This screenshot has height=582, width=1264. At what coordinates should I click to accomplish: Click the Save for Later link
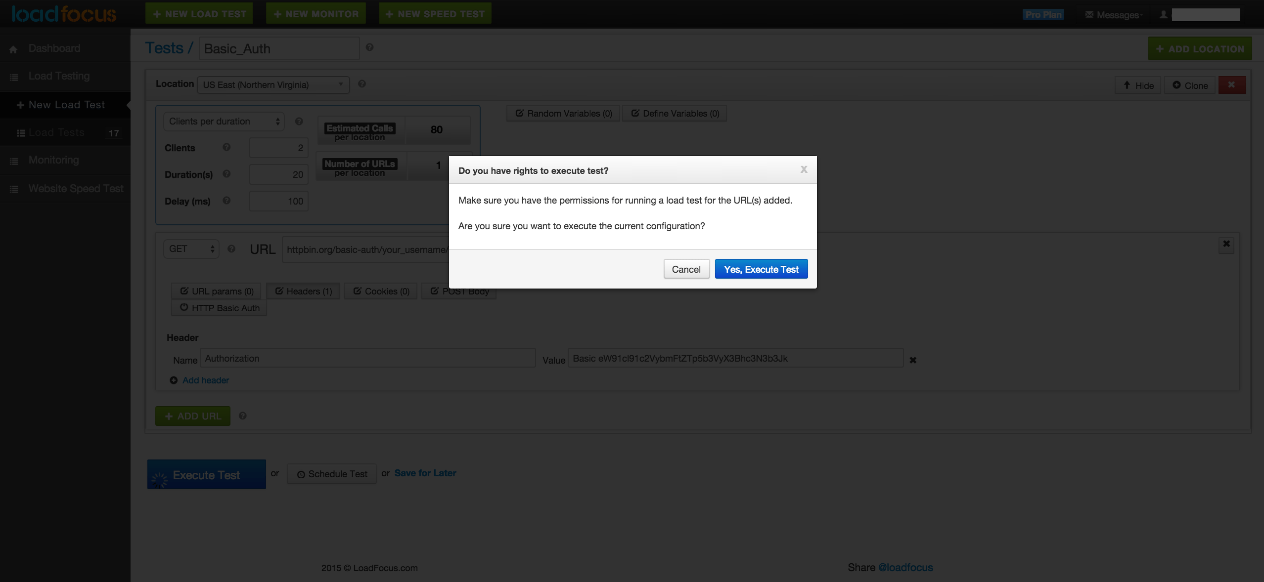pos(424,473)
